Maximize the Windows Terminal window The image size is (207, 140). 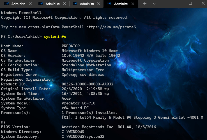[x=190, y=3]
